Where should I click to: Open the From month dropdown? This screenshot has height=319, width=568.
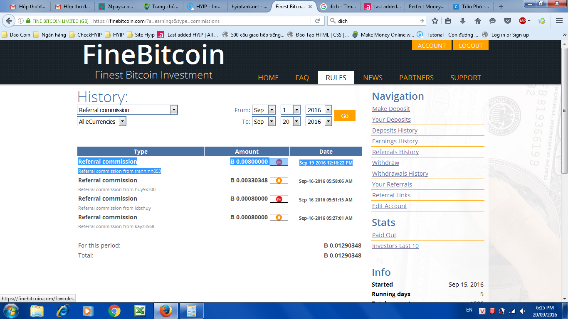pos(264,110)
